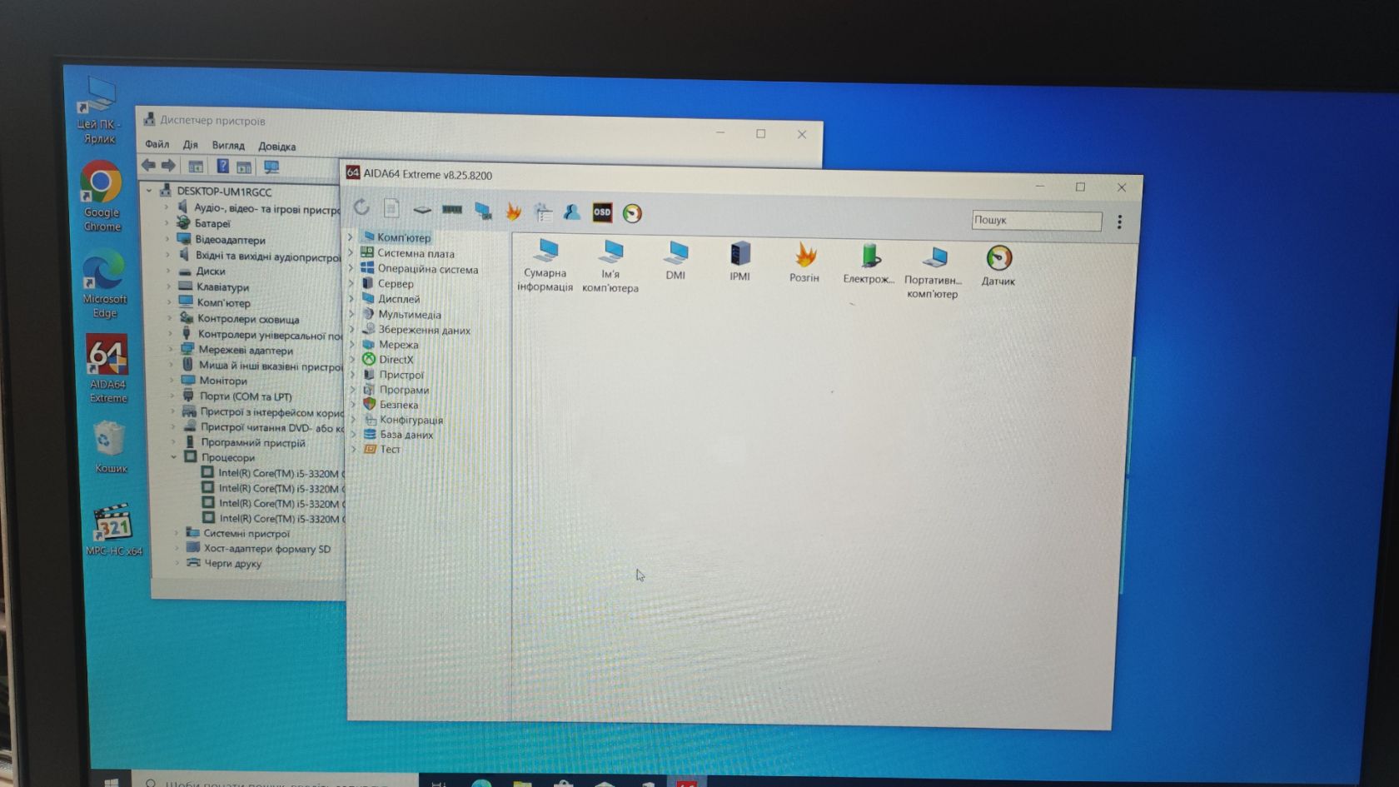This screenshot has height=787, width=1399.
Task: Open the Електрож... battery icon
Action: point(869,264)
